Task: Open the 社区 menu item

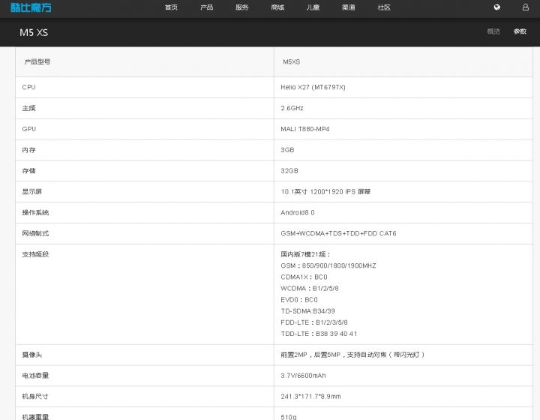Action: click(384, 7)
